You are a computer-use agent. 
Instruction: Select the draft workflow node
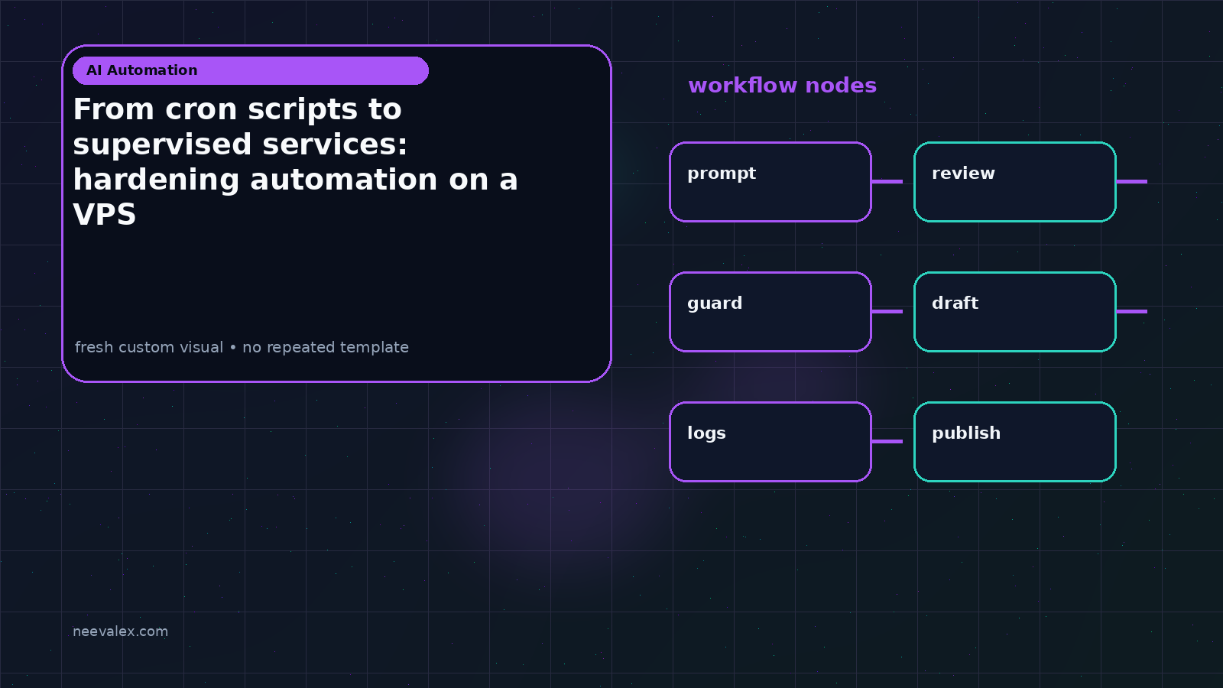coord(1015,312)
